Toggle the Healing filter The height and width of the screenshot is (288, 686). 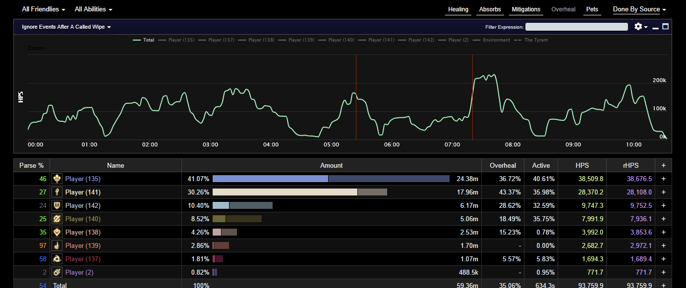pyautogui.click(x=458, y=9)
